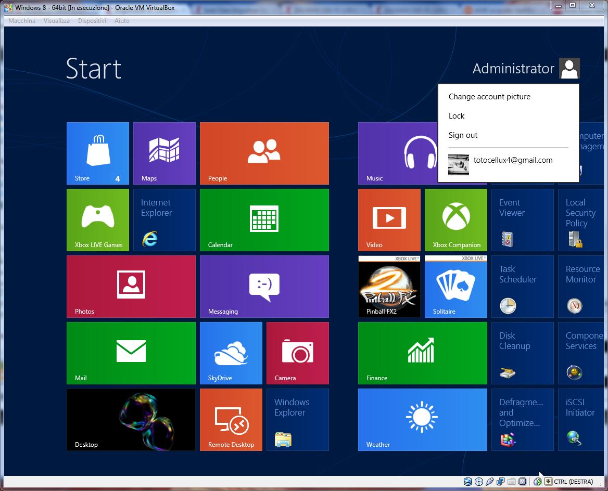Click the keyboard capture arrow icon
The image size is (608, 491).
548,482
